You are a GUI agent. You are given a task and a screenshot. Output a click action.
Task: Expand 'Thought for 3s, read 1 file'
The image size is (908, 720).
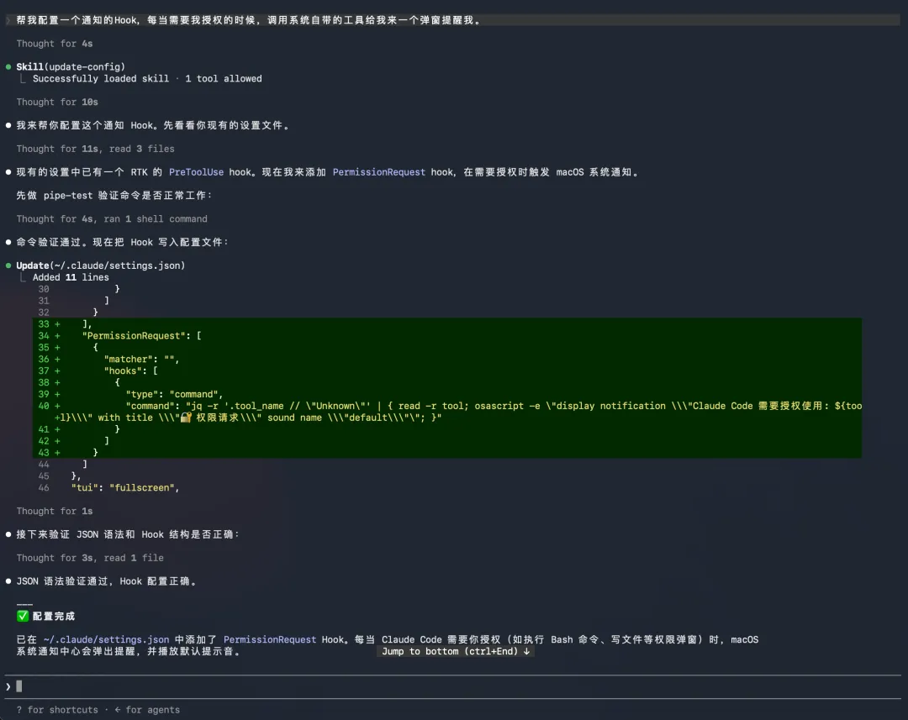point(90,558)
